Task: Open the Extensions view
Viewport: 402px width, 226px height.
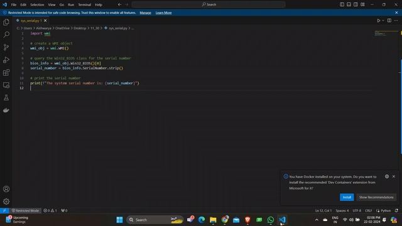Action: click(6, 72)
